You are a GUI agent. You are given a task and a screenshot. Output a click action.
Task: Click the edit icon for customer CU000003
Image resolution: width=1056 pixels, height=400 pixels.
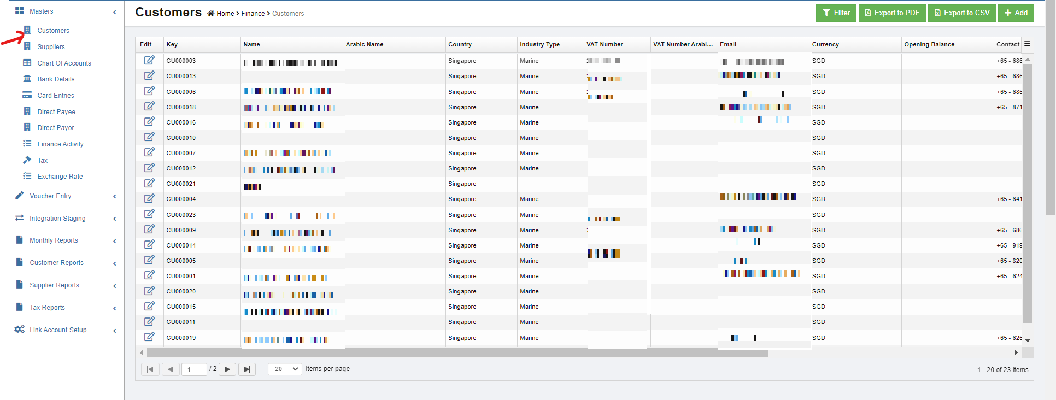149,60
